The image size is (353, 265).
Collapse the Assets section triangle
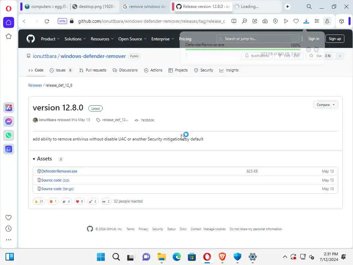(34, 159)
